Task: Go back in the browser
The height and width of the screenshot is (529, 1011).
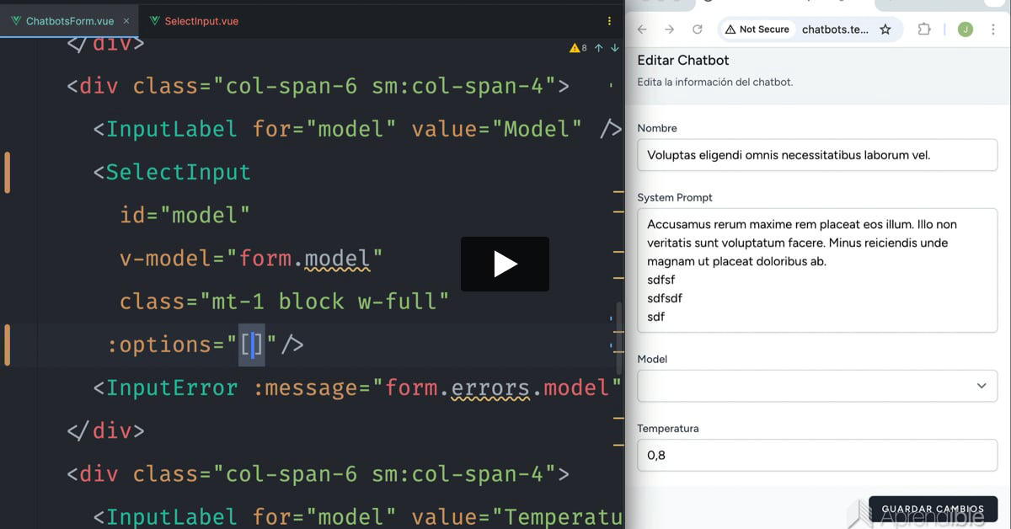Action: coord(642,29)
